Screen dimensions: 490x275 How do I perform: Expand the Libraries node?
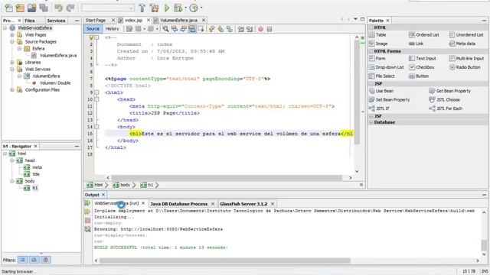pyautogui.click(x=12, y=63)
